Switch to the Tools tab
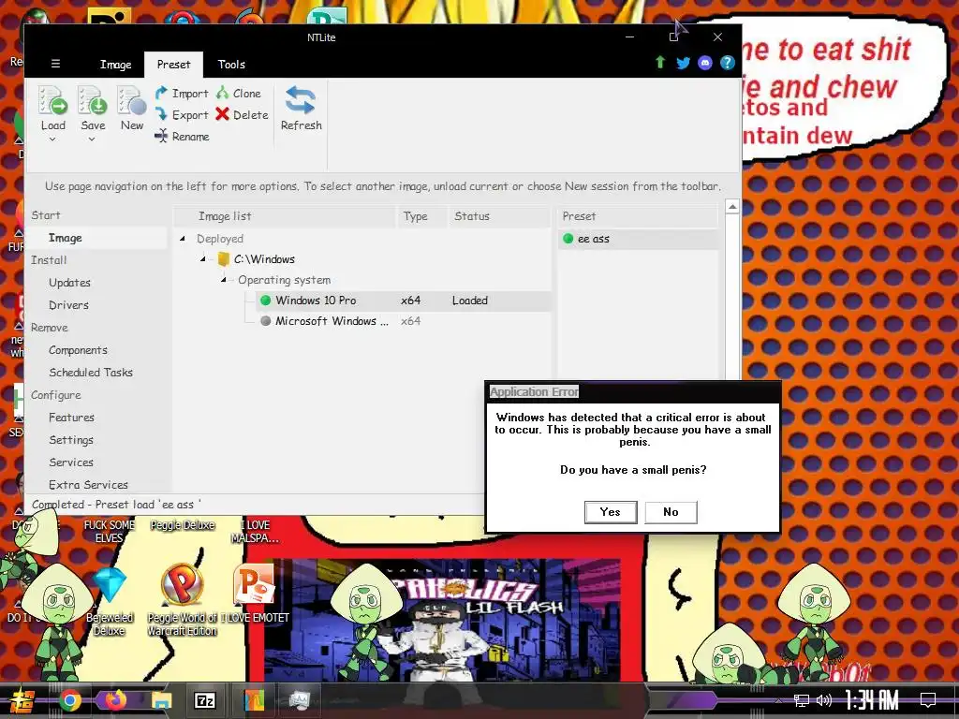Image resolution: width=959 pixels, height=719 pixels. click(x=231, y=65)
